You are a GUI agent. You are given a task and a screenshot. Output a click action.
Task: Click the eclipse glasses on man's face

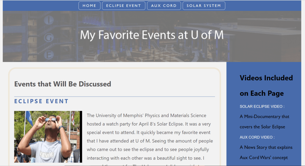51,120
